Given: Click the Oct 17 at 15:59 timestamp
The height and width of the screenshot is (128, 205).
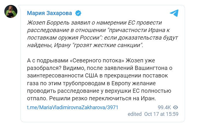Looking at the screenshot, I should pos(161,114).
